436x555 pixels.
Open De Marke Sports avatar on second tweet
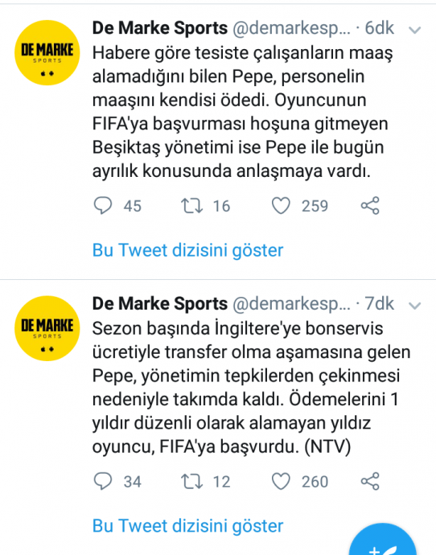pos(47,328)
